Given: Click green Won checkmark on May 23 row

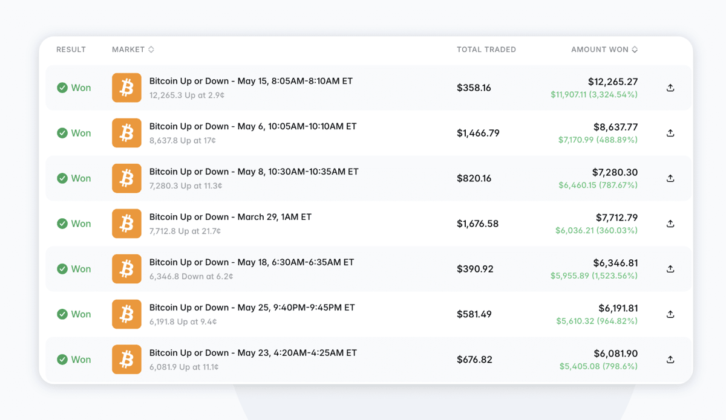Looking at the screenshot, I should point(62,360).
